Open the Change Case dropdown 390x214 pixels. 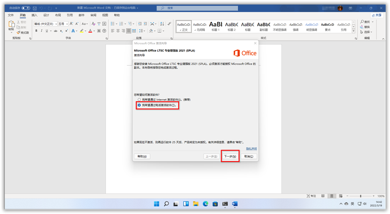point(85,24)
